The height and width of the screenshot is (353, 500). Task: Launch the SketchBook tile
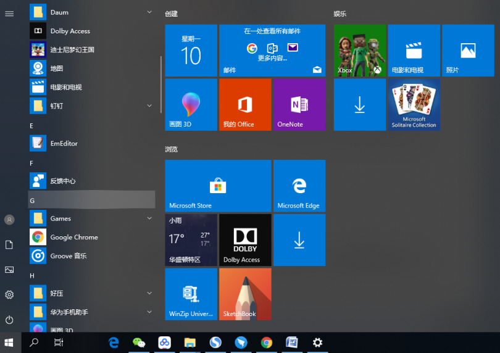[245, 294]
